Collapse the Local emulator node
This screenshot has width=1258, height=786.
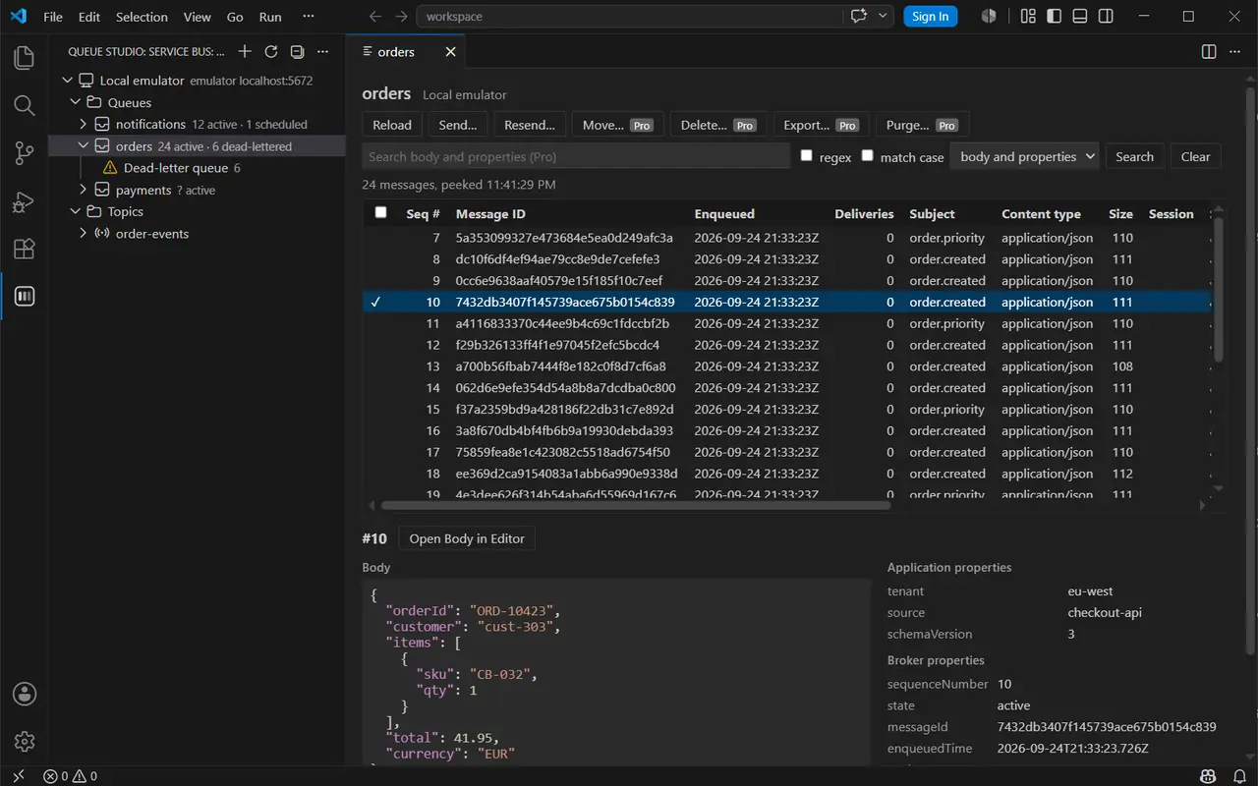click(x=67, y=81)
